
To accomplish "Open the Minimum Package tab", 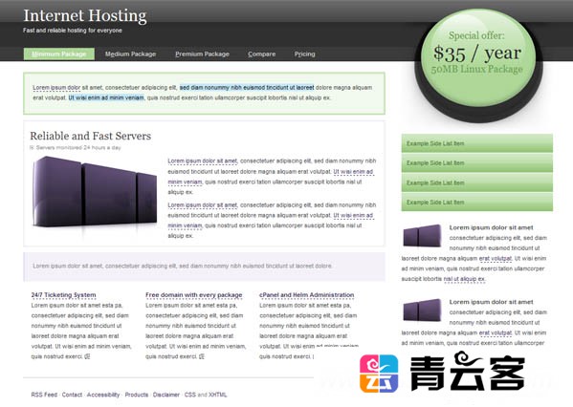I will pos(59,54).
